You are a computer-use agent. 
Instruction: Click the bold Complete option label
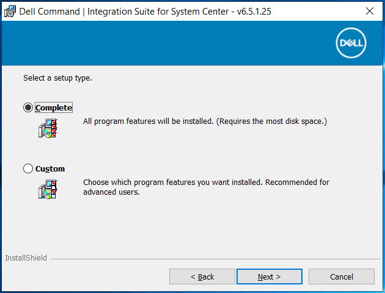(54, 107)
